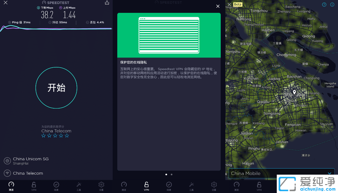Tap the ping graph line under the results
338x193 pixels.
56,28
